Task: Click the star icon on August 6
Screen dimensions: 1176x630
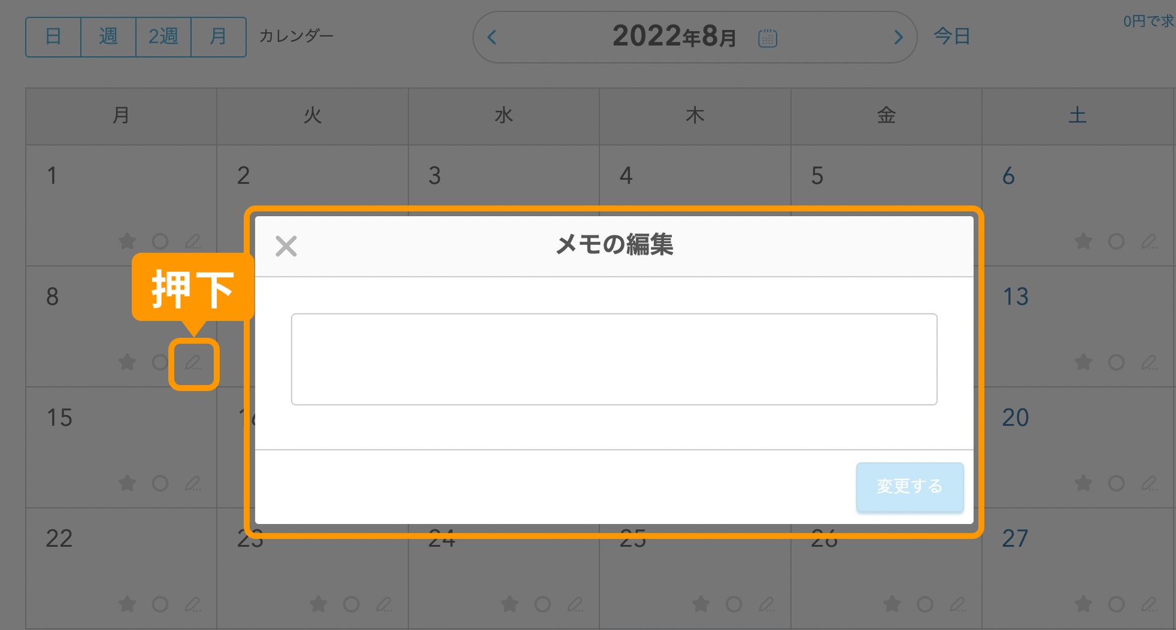Action: 1084,241
